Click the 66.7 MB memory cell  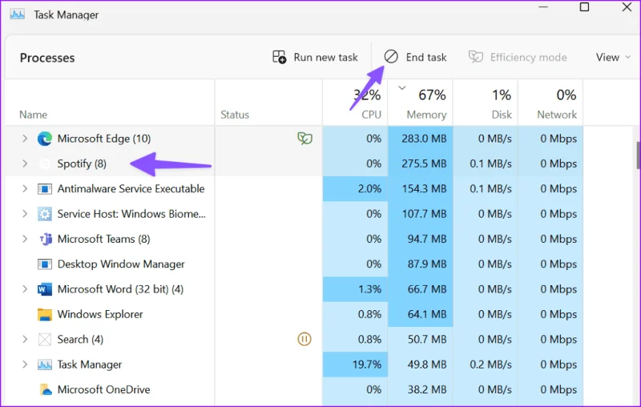(x=420, y=289)
